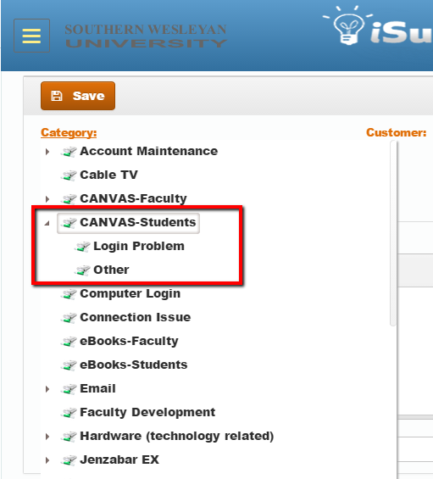
Task: Click the Computer Login category icon
Action: click(69, 294)
